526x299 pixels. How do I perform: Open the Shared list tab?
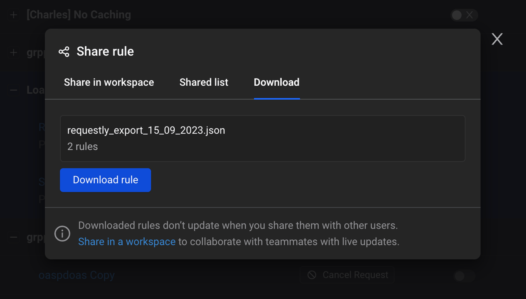(x=204, y=82)
